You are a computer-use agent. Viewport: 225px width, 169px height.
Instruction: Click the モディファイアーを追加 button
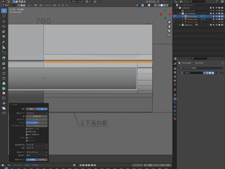200,68
